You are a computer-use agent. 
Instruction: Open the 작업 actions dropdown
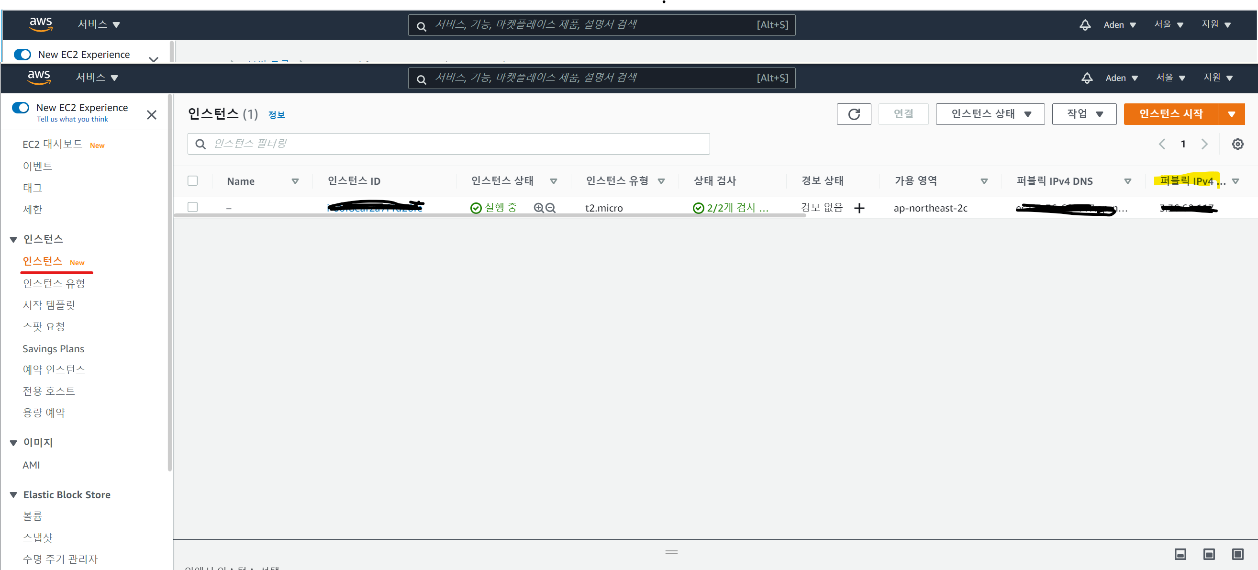point(1084,114)
